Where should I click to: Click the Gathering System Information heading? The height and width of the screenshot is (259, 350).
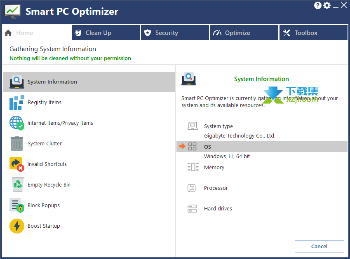[x=53, y=49]
